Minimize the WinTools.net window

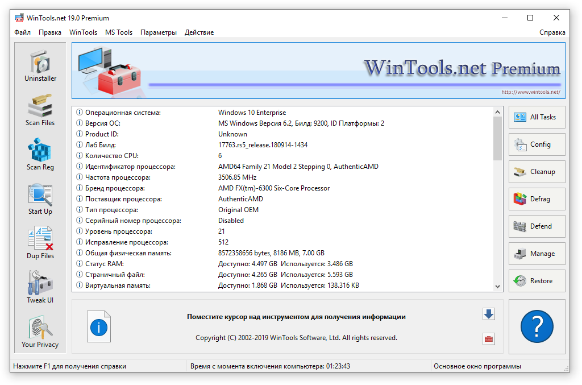click(505, 18)
